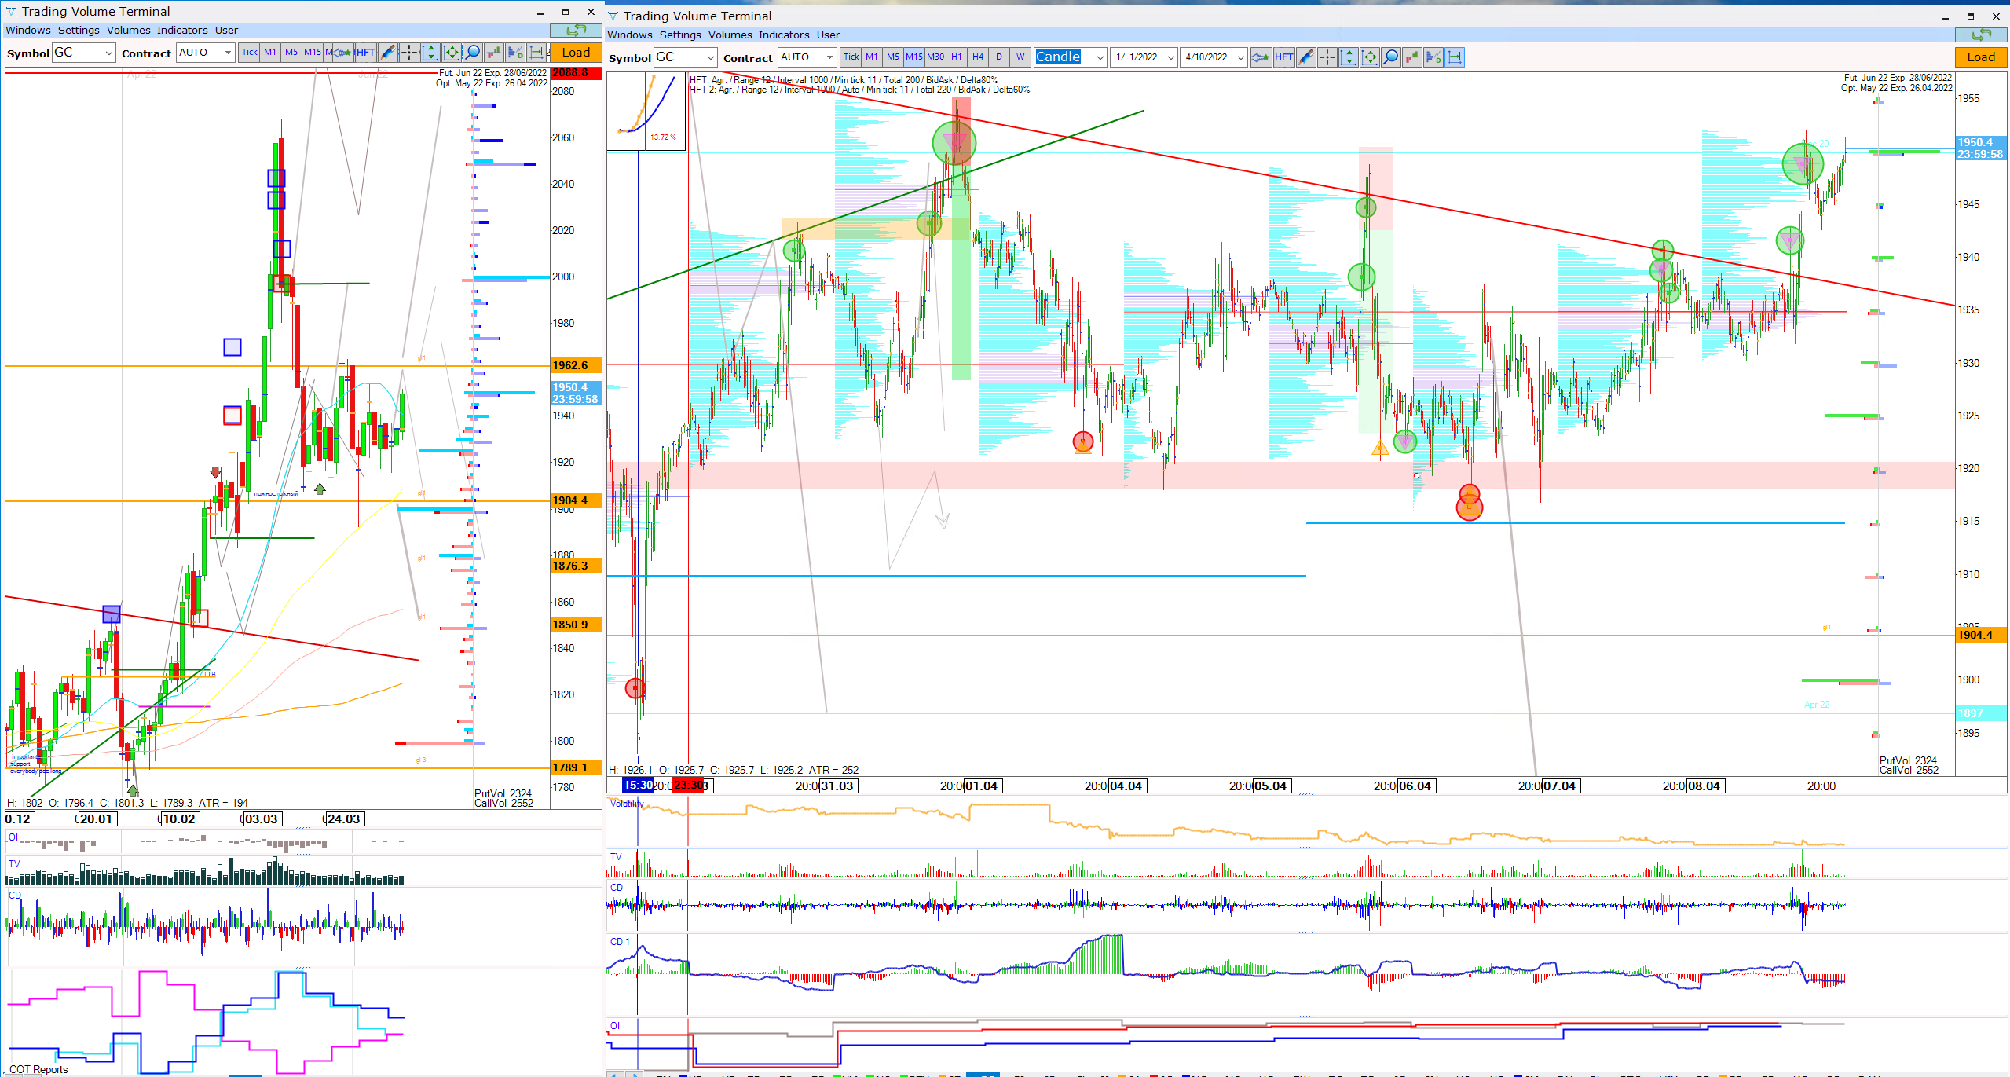The image size is (2010, 1077).
Task: Open Indicators menu in left window
Action: pyautogui.click(x=181, y=30)
